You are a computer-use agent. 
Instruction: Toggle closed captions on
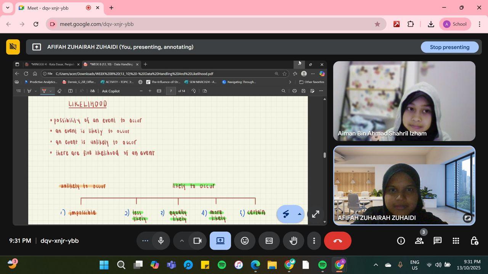[x=269, y=241]
